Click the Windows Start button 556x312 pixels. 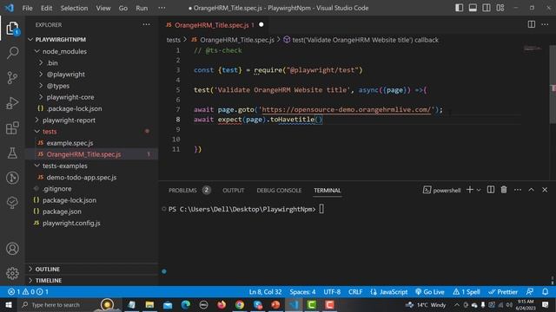click(9, 304)
